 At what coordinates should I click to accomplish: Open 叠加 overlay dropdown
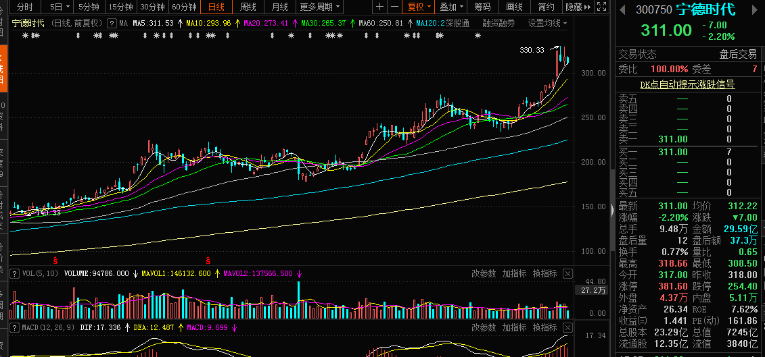(x=451, y=7)
